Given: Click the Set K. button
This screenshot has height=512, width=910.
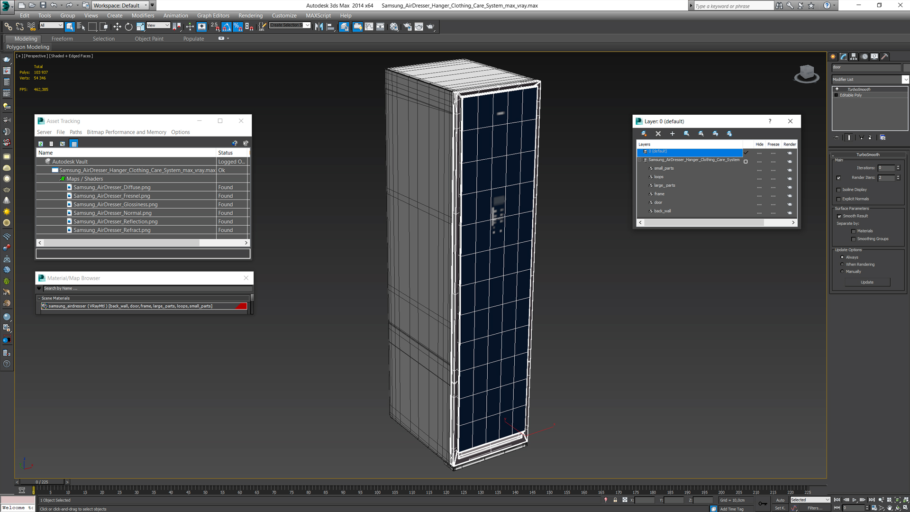Looking at the screenshot, I should coord(780,508).
